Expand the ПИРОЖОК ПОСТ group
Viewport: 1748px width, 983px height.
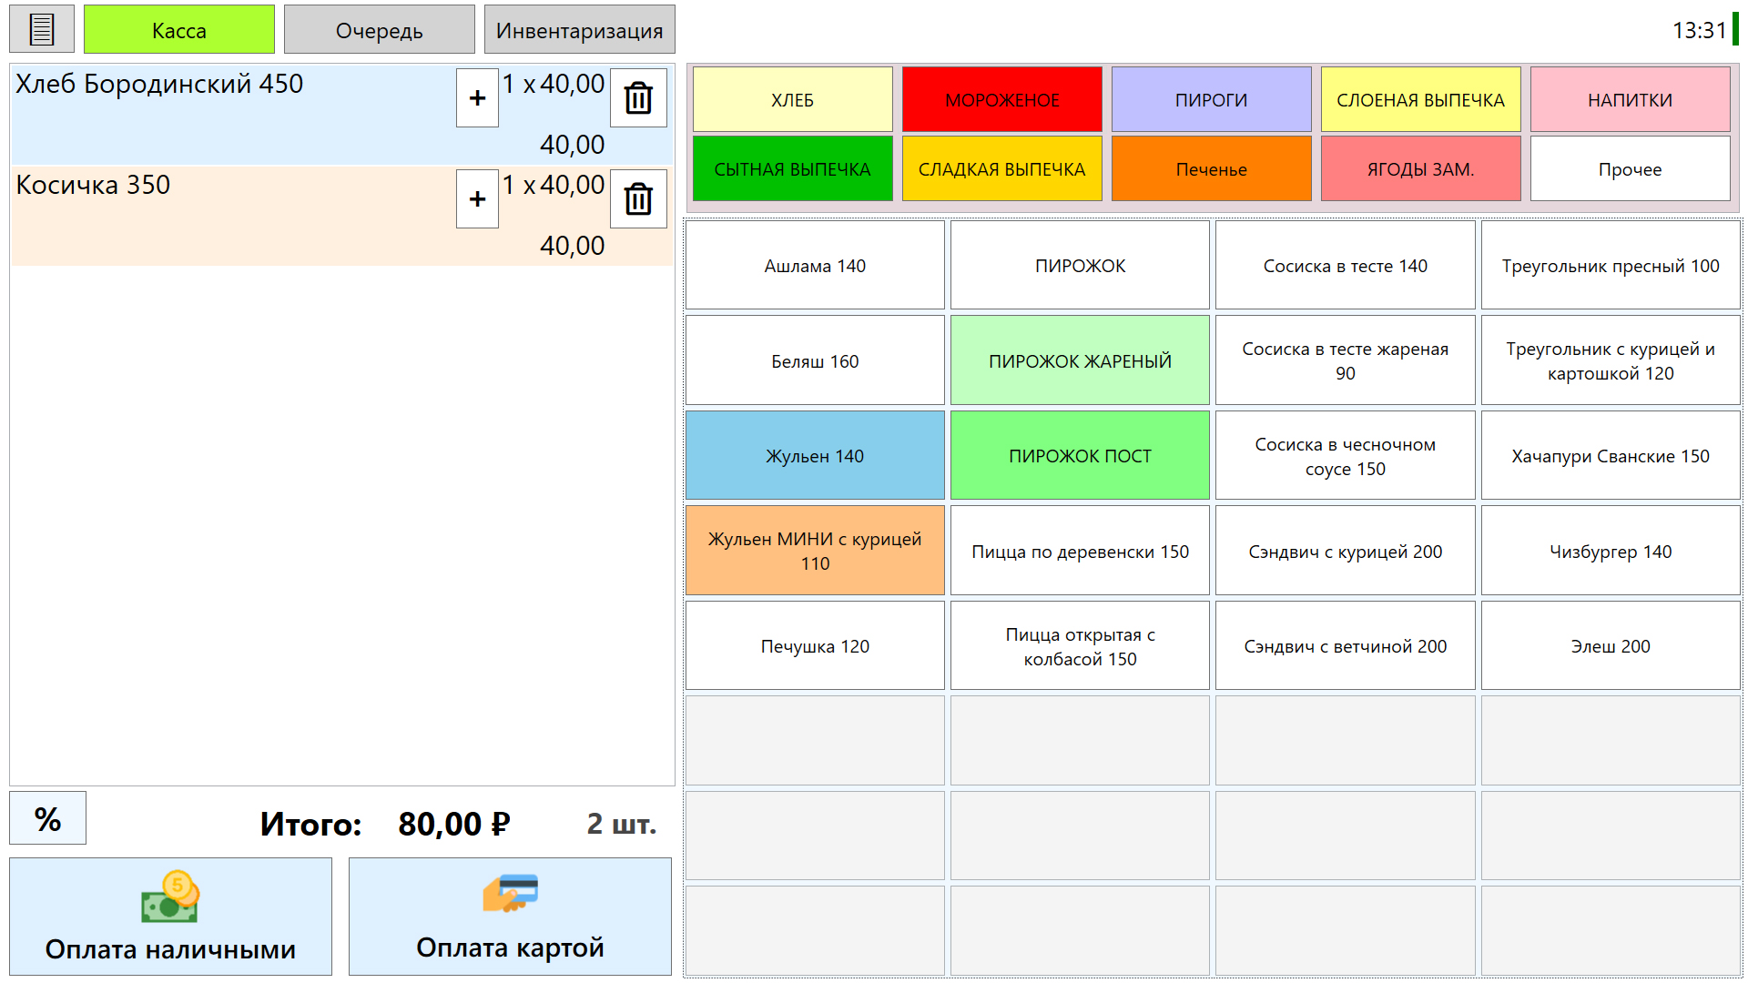pos(1080,455)
